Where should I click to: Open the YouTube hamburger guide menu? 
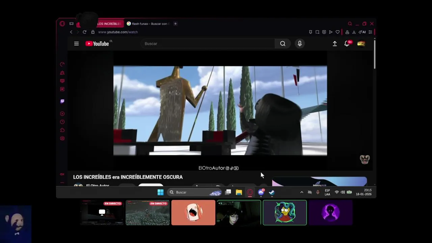click(77, 44)
